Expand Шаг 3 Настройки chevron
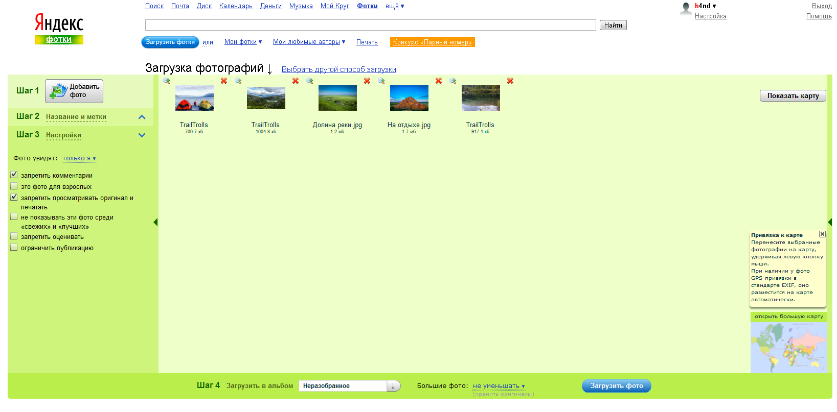This screenshot has height=412, width=837. (142, 135)
